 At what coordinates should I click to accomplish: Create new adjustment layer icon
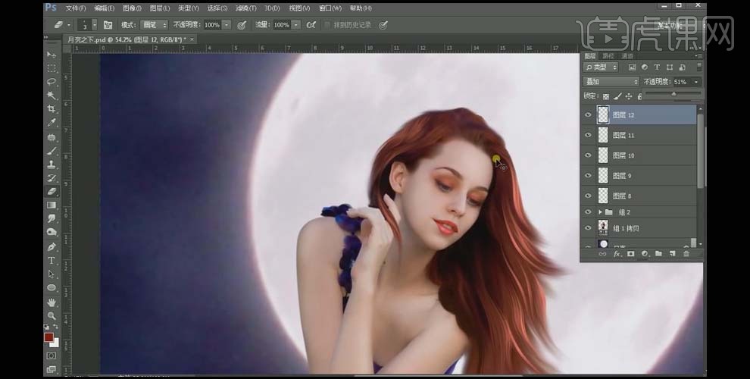coord(645,254)
